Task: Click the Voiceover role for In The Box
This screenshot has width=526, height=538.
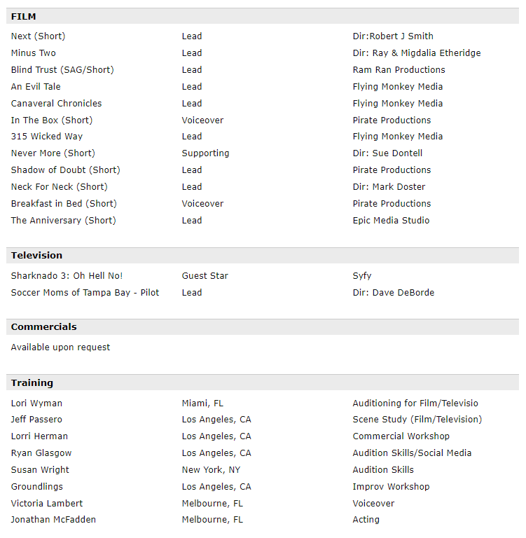Action: [x=202, y=120]
